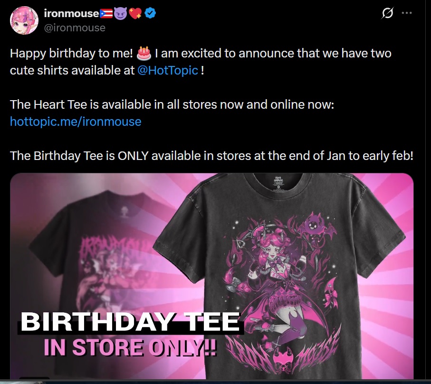Open the three-dot more options menu
Image resolution: width=431 pixels, height=384 pixels.
(407, 13)
